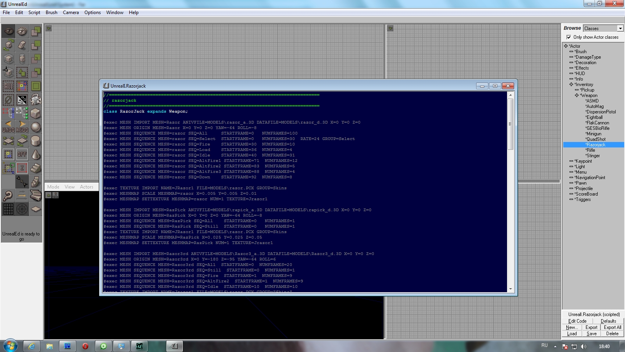Image resolution: width=625 pixels, height=352 pixels.
Task: Click the Undo arrow button
Action: tap(9, 127)
